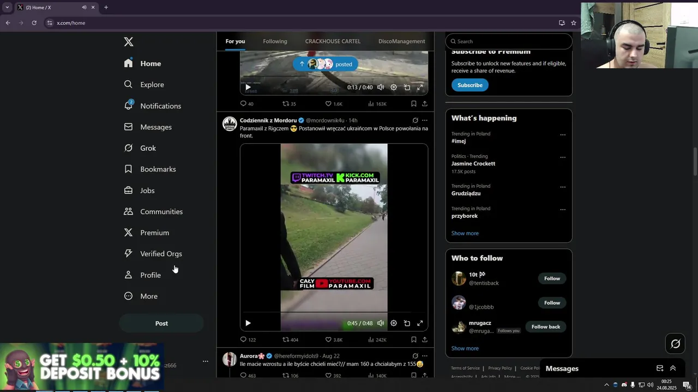
Task: Mute the Paramaxil video volume
Action: tap(381, 323)
